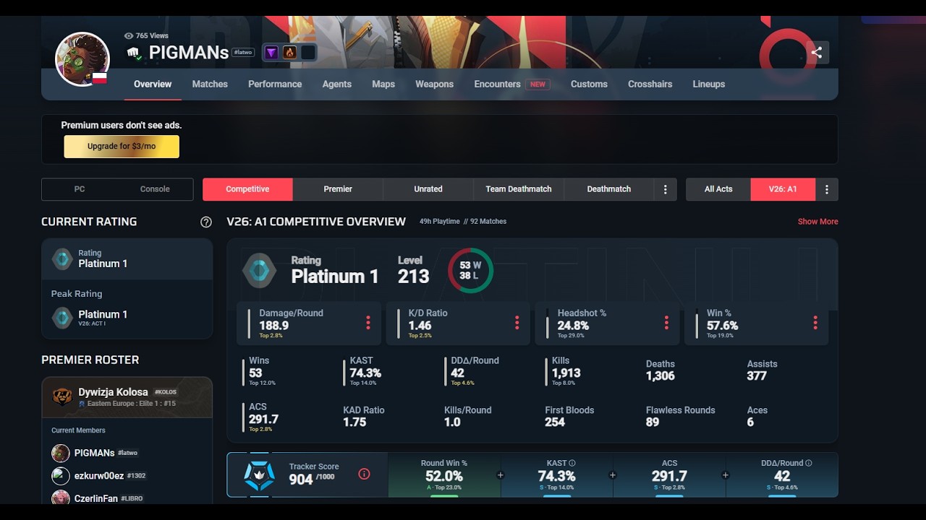Open CzerlinFan name in roster list

[96, 498]
